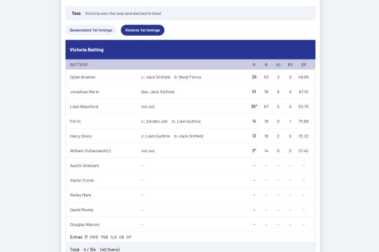Viewport: 379px width, 252px height.
Task: Click Reiley Mark's name
Action: pos(80,195)
